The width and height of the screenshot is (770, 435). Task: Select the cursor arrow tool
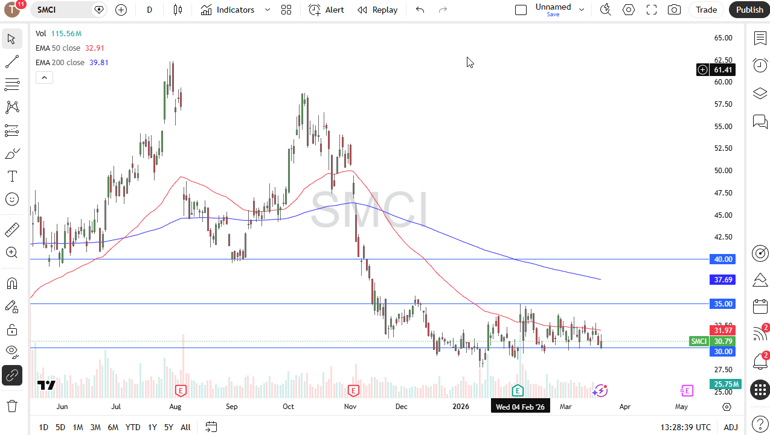[11, 39]
